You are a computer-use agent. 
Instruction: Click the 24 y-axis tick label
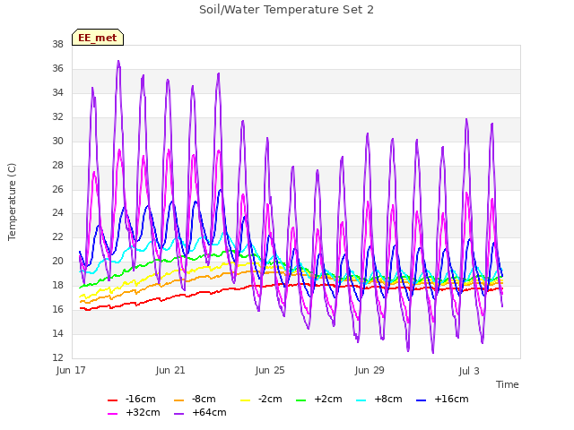57,213
